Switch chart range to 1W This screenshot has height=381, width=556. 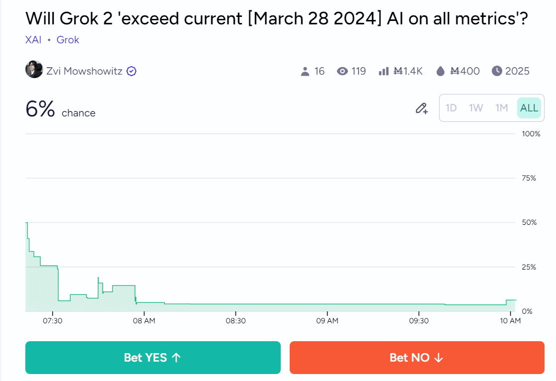point(476,108)
